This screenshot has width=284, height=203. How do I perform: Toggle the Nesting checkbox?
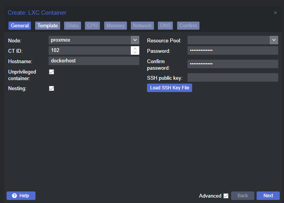(x=51, y=89)
